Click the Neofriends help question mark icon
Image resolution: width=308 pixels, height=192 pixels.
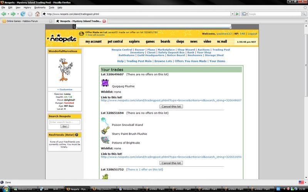[77, 135]
